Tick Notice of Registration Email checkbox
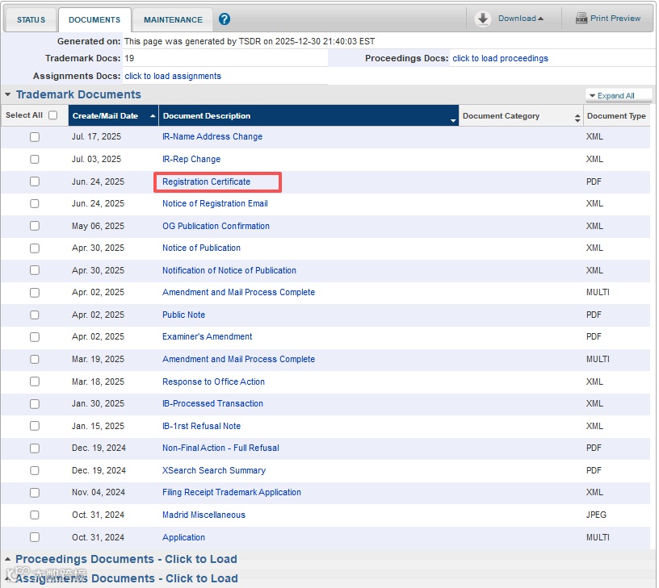The image size is (659, 588). 35,203
